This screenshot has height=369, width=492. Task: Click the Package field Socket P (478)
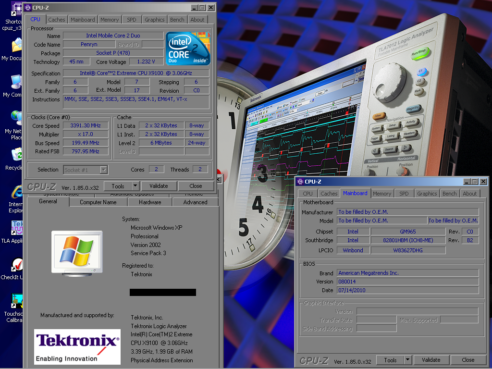[113, 53]
